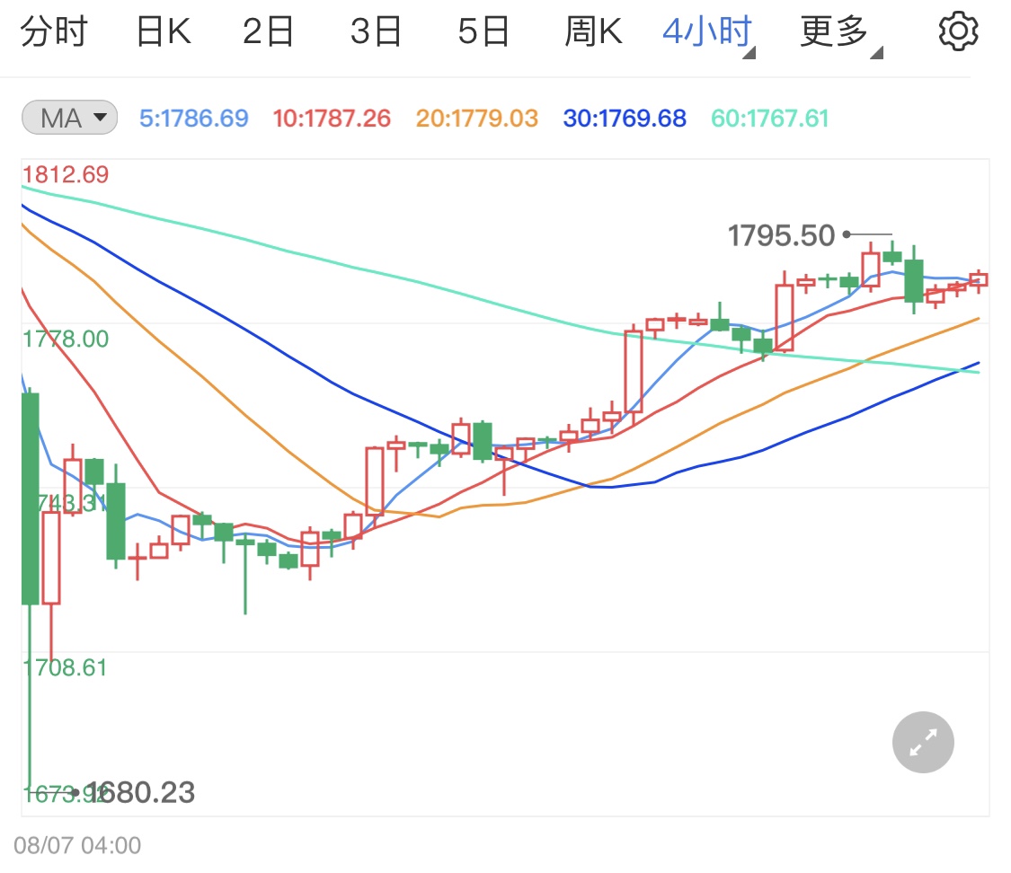Click the fullscreen expand icon on the chart
This screenshot has height=873, width=1011.
[923, 743]
